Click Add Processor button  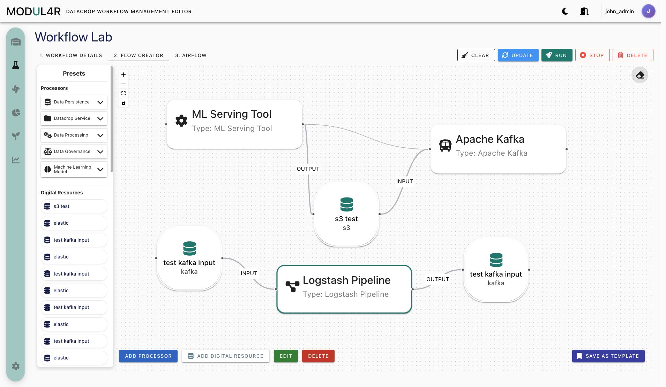tap(148, 356)
